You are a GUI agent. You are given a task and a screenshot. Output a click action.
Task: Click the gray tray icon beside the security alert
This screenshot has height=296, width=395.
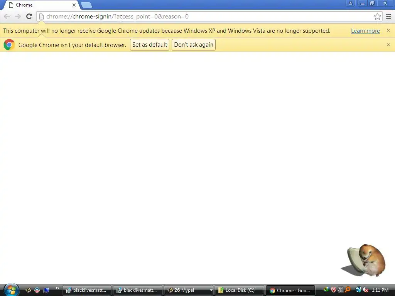click(x=340, y=290)
